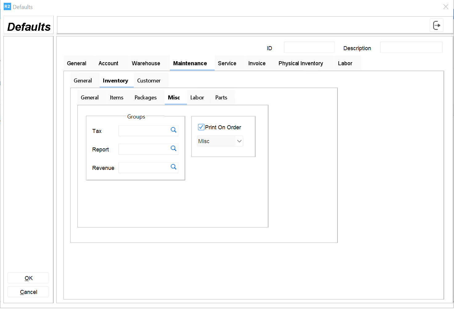454x309 pixels.
Task: Click the exit door icon at top right
Action: pyautogui.click(x=436, y=25)
